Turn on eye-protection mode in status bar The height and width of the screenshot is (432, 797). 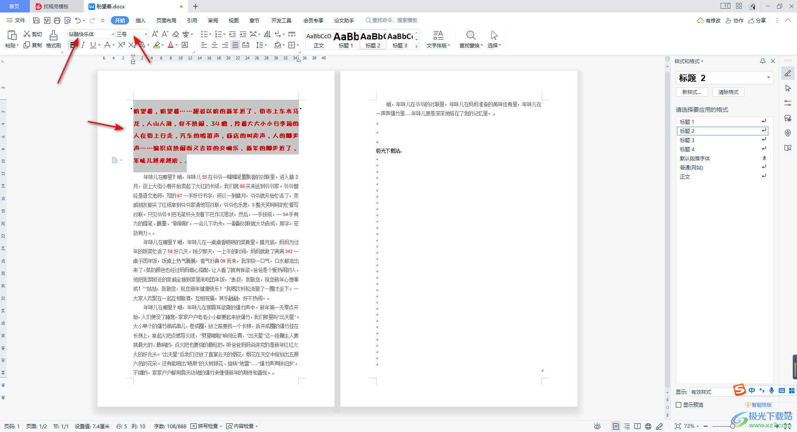click(x=597, y=426)
